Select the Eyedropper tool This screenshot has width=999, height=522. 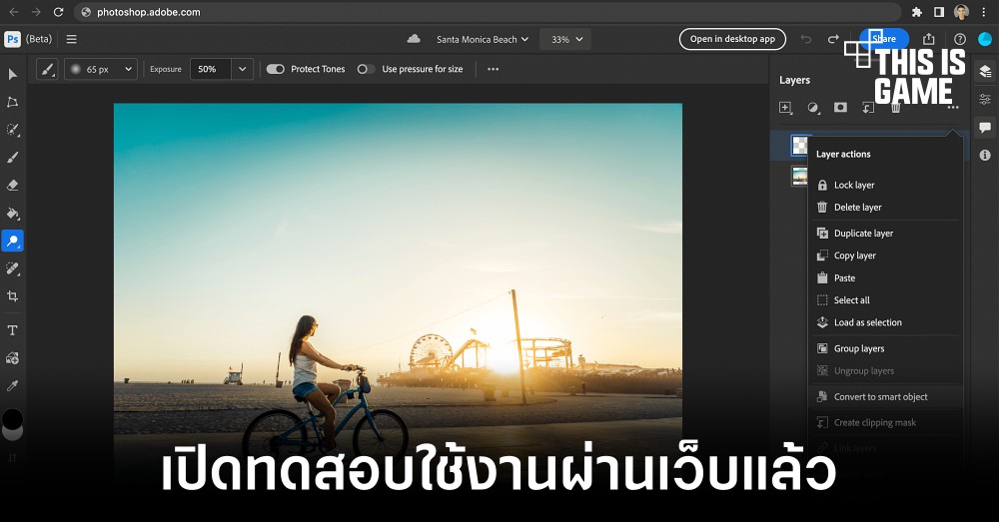click(13, 385)
